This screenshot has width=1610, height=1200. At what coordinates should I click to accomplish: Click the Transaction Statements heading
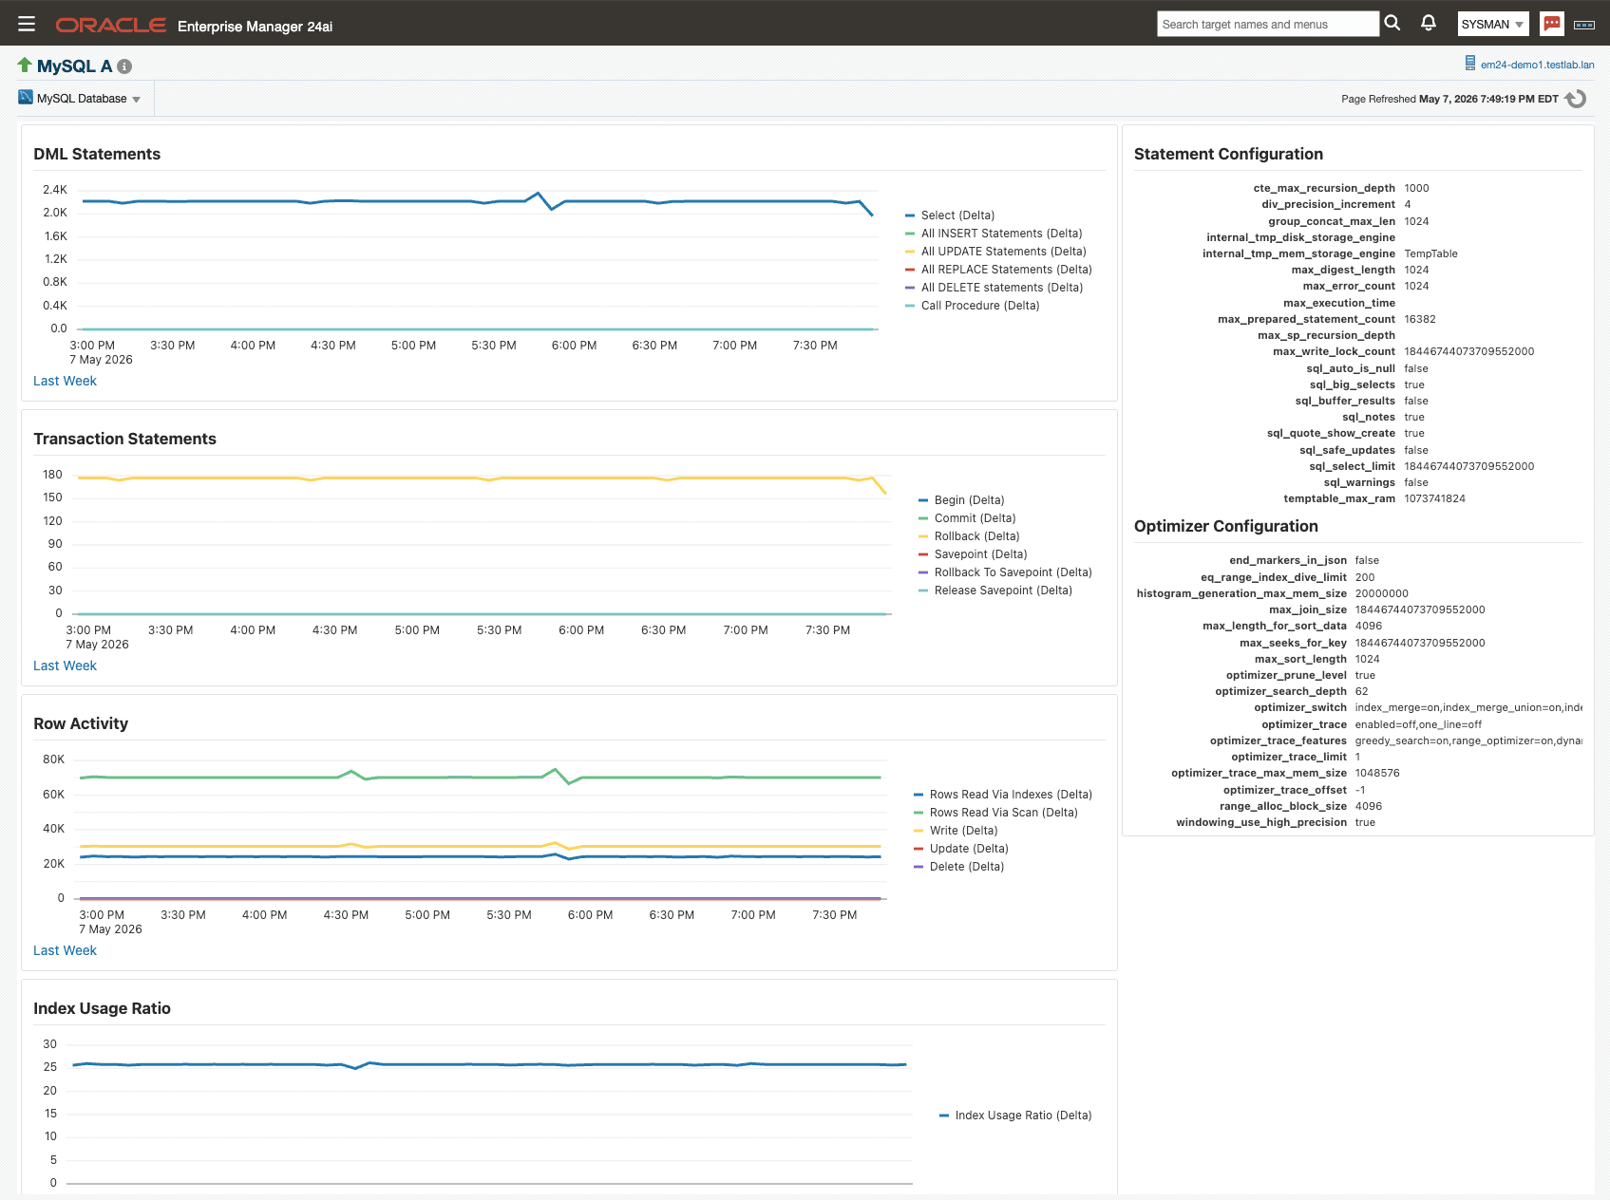click(124, 439)
